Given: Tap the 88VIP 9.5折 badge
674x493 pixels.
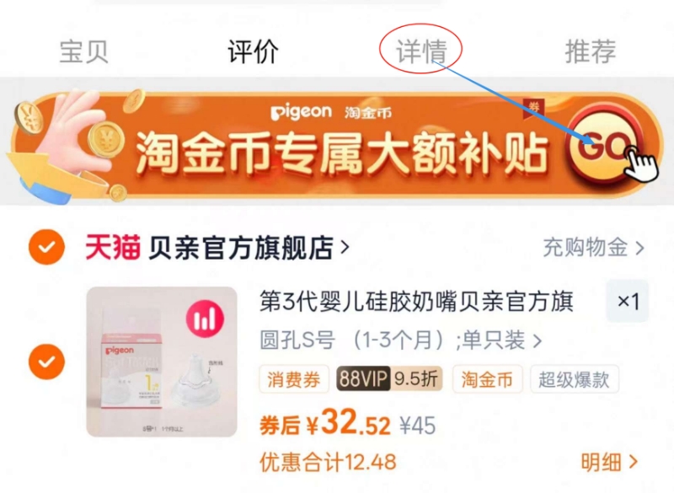Looking at the screenshot, I should [389, 379].
